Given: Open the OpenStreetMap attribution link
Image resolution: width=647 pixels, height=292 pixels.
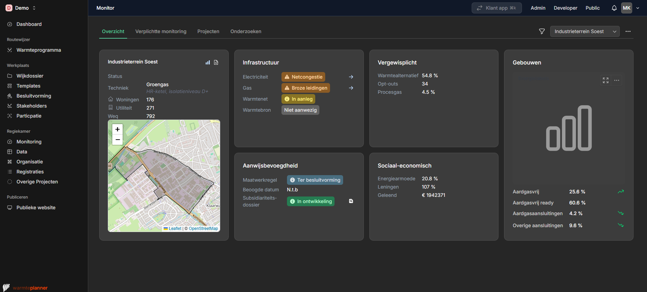Looking at the screenshot, I should pos(203,229).
